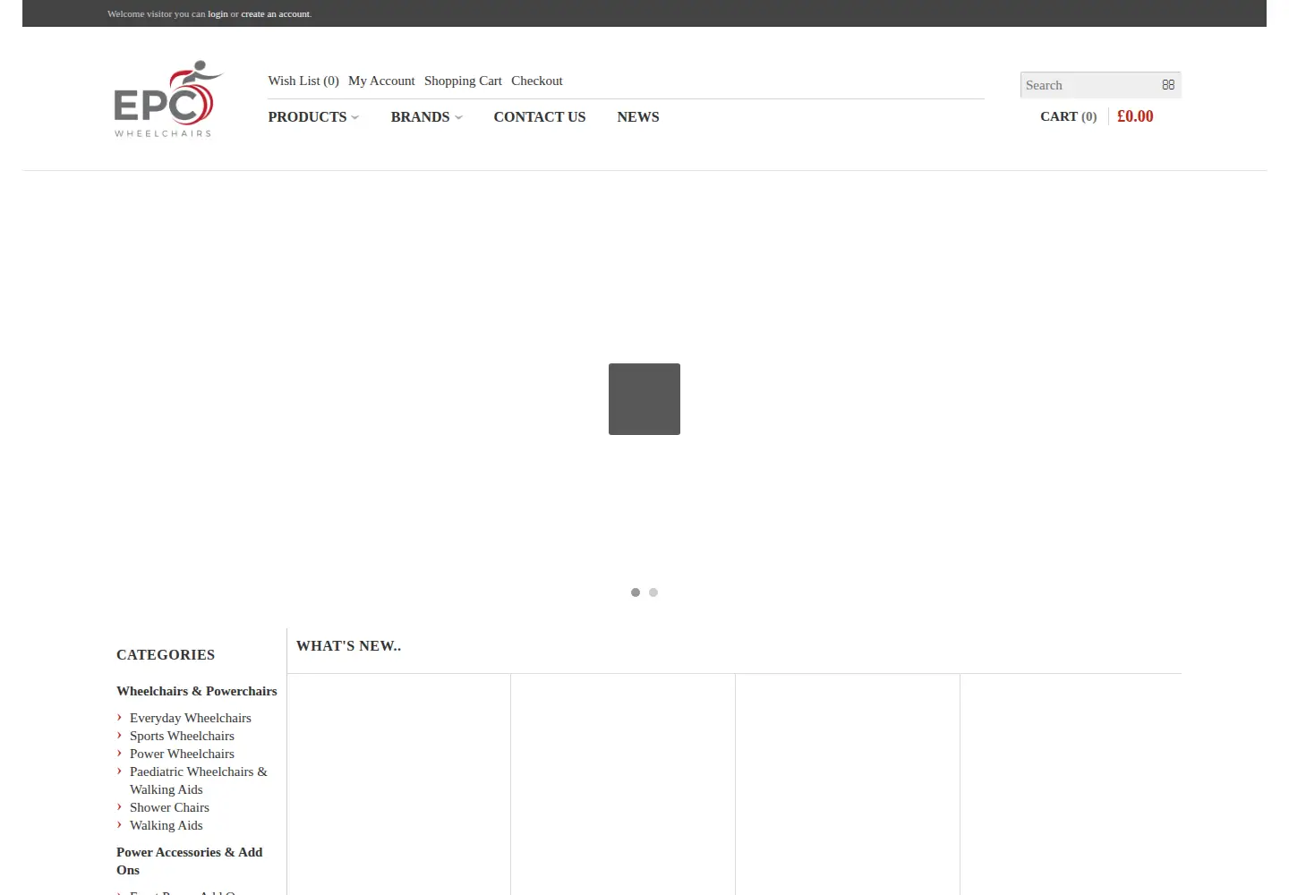Viewport: 1289px width, 895px height.
Task: Click the EPC Wheelchairs logo
Action: [x=167, y=98]
